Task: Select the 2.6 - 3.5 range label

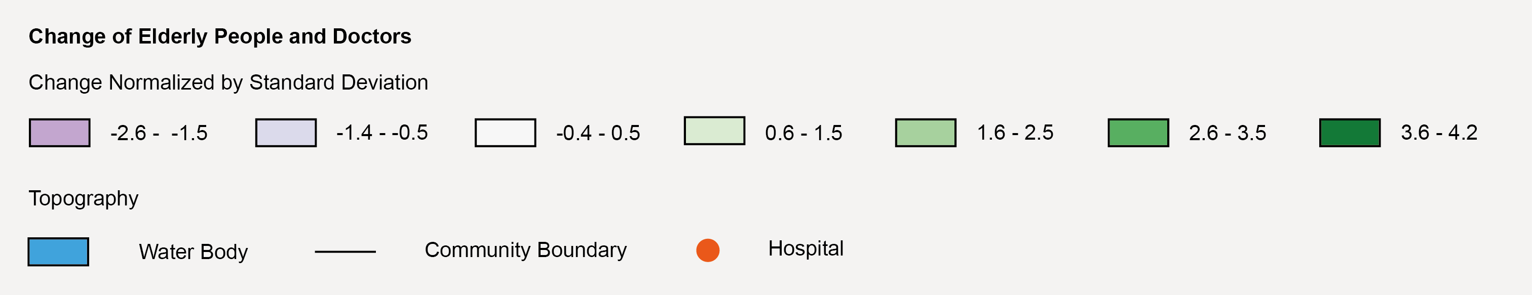Action: click(x=1227, y=133)
